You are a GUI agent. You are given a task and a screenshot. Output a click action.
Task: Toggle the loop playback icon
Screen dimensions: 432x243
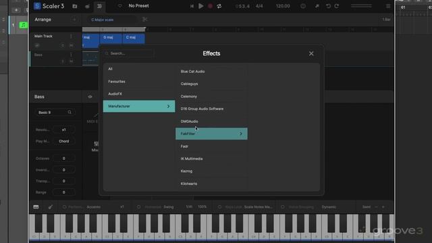tap(219, 6)
